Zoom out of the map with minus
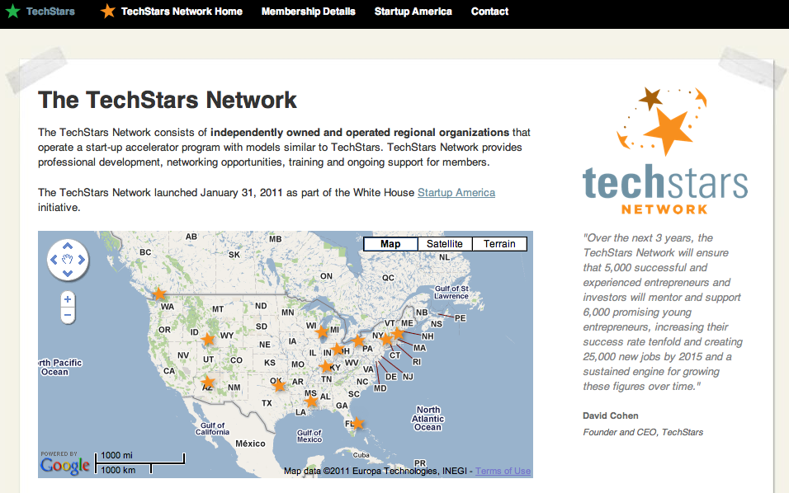This screenshot has width=789, height=493. tap(68, 315)
